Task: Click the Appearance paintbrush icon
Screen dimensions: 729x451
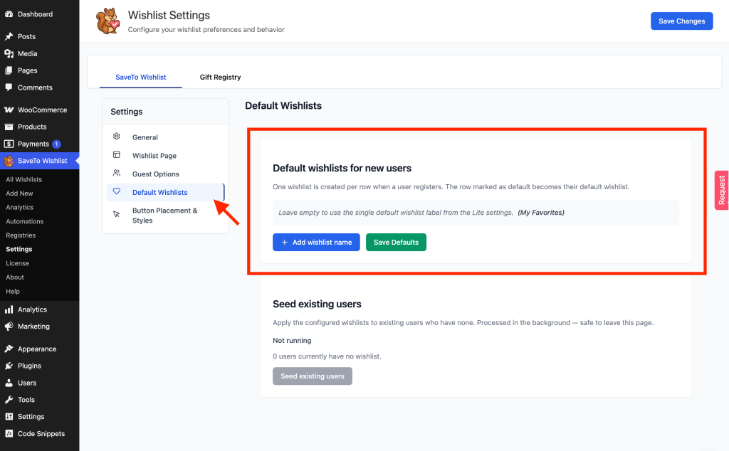Action: (9, 349)
